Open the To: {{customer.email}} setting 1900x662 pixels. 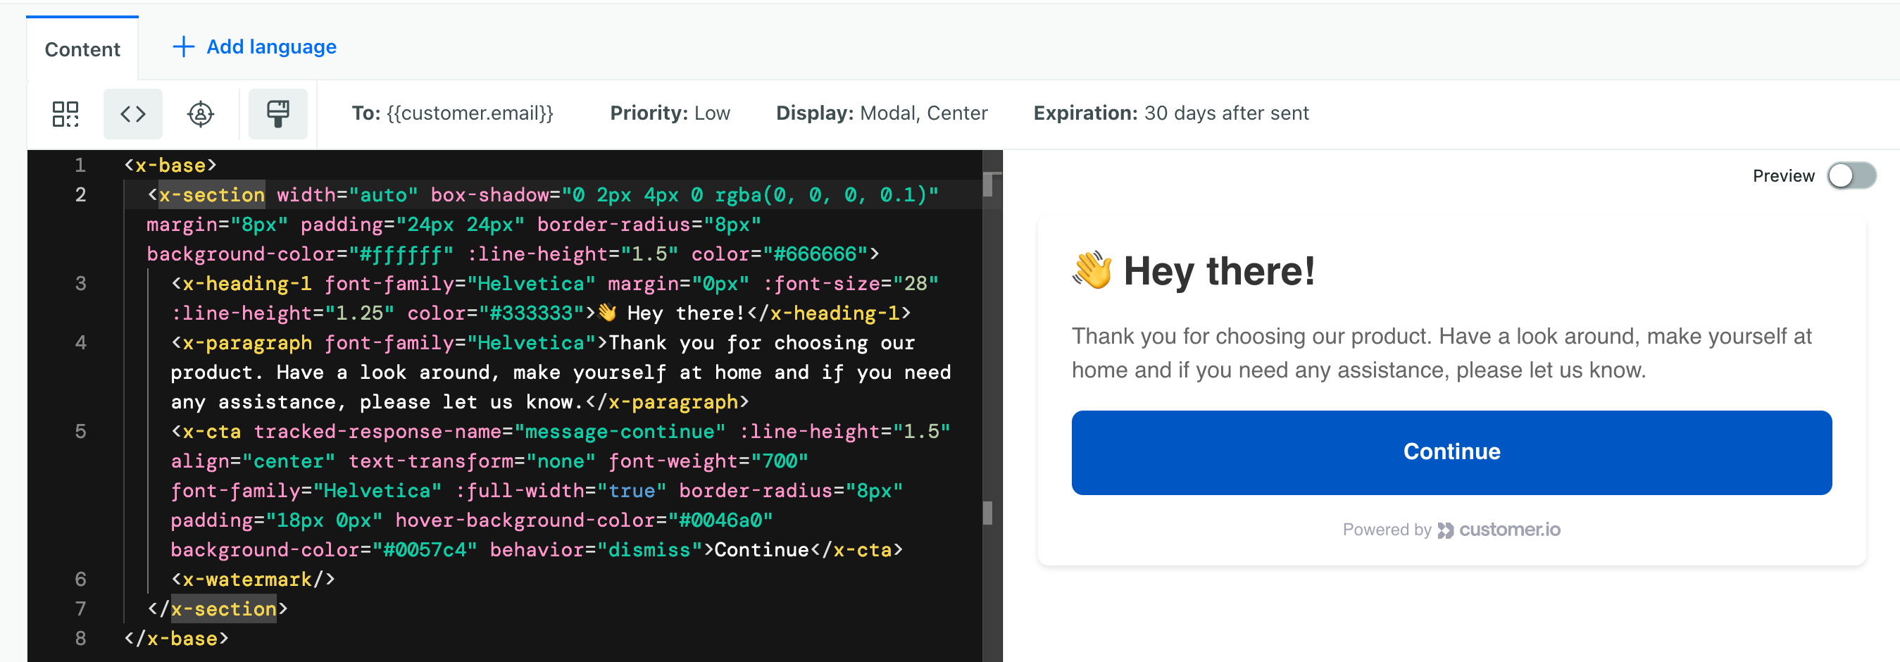click(x=452, y=113)
